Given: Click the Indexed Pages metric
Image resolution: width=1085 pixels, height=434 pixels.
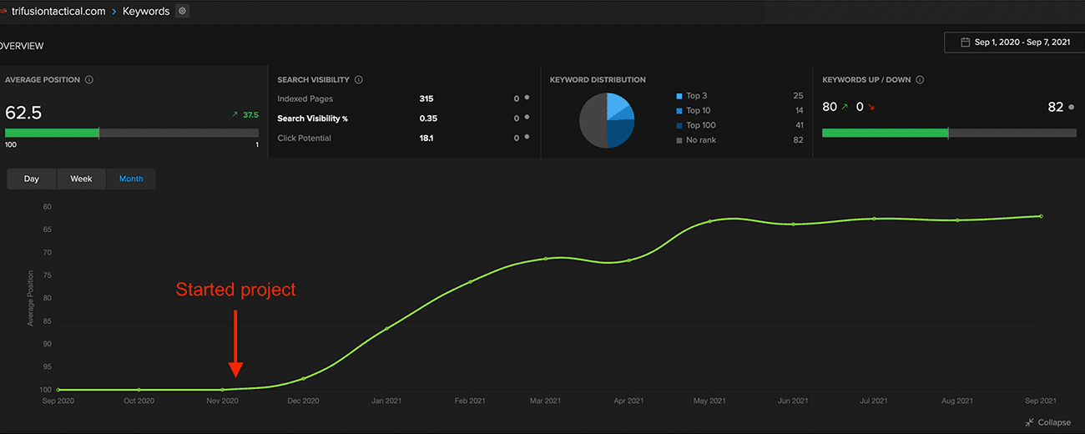Looking at the screenshot, I should (x=305, y=99).
